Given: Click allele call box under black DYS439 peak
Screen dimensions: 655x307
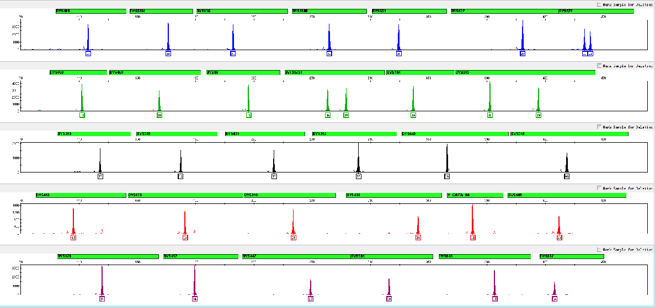Looking at the screenshot, I should (x=274, y=177).
